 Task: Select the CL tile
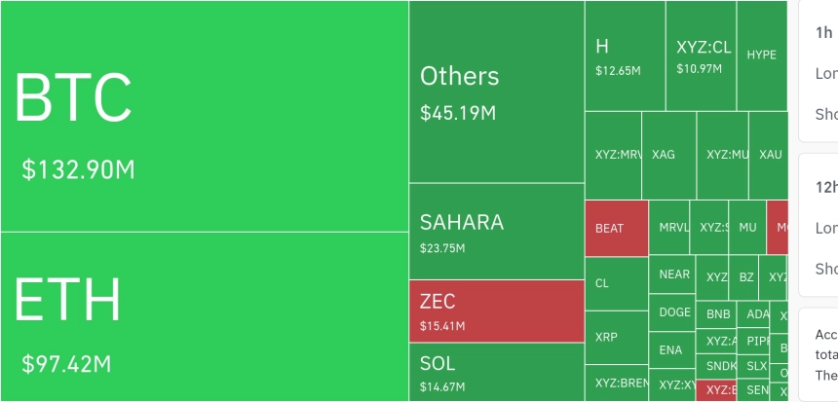tap(617, 283)
